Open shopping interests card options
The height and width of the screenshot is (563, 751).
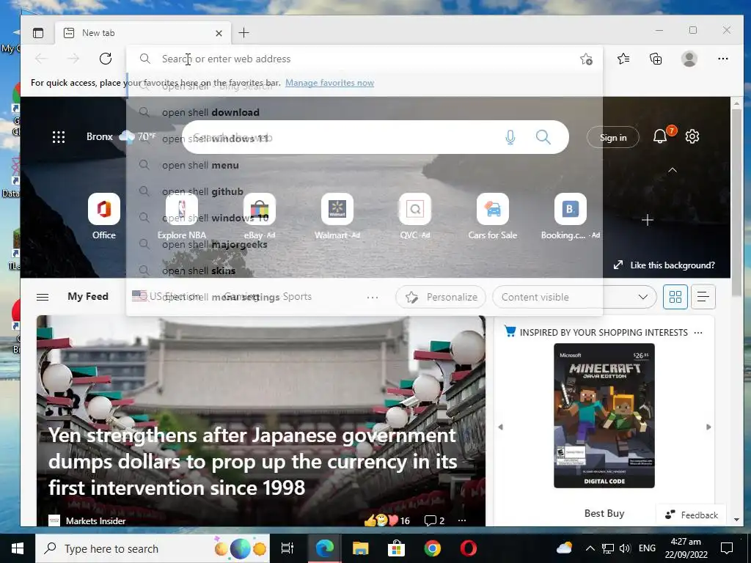698,333
